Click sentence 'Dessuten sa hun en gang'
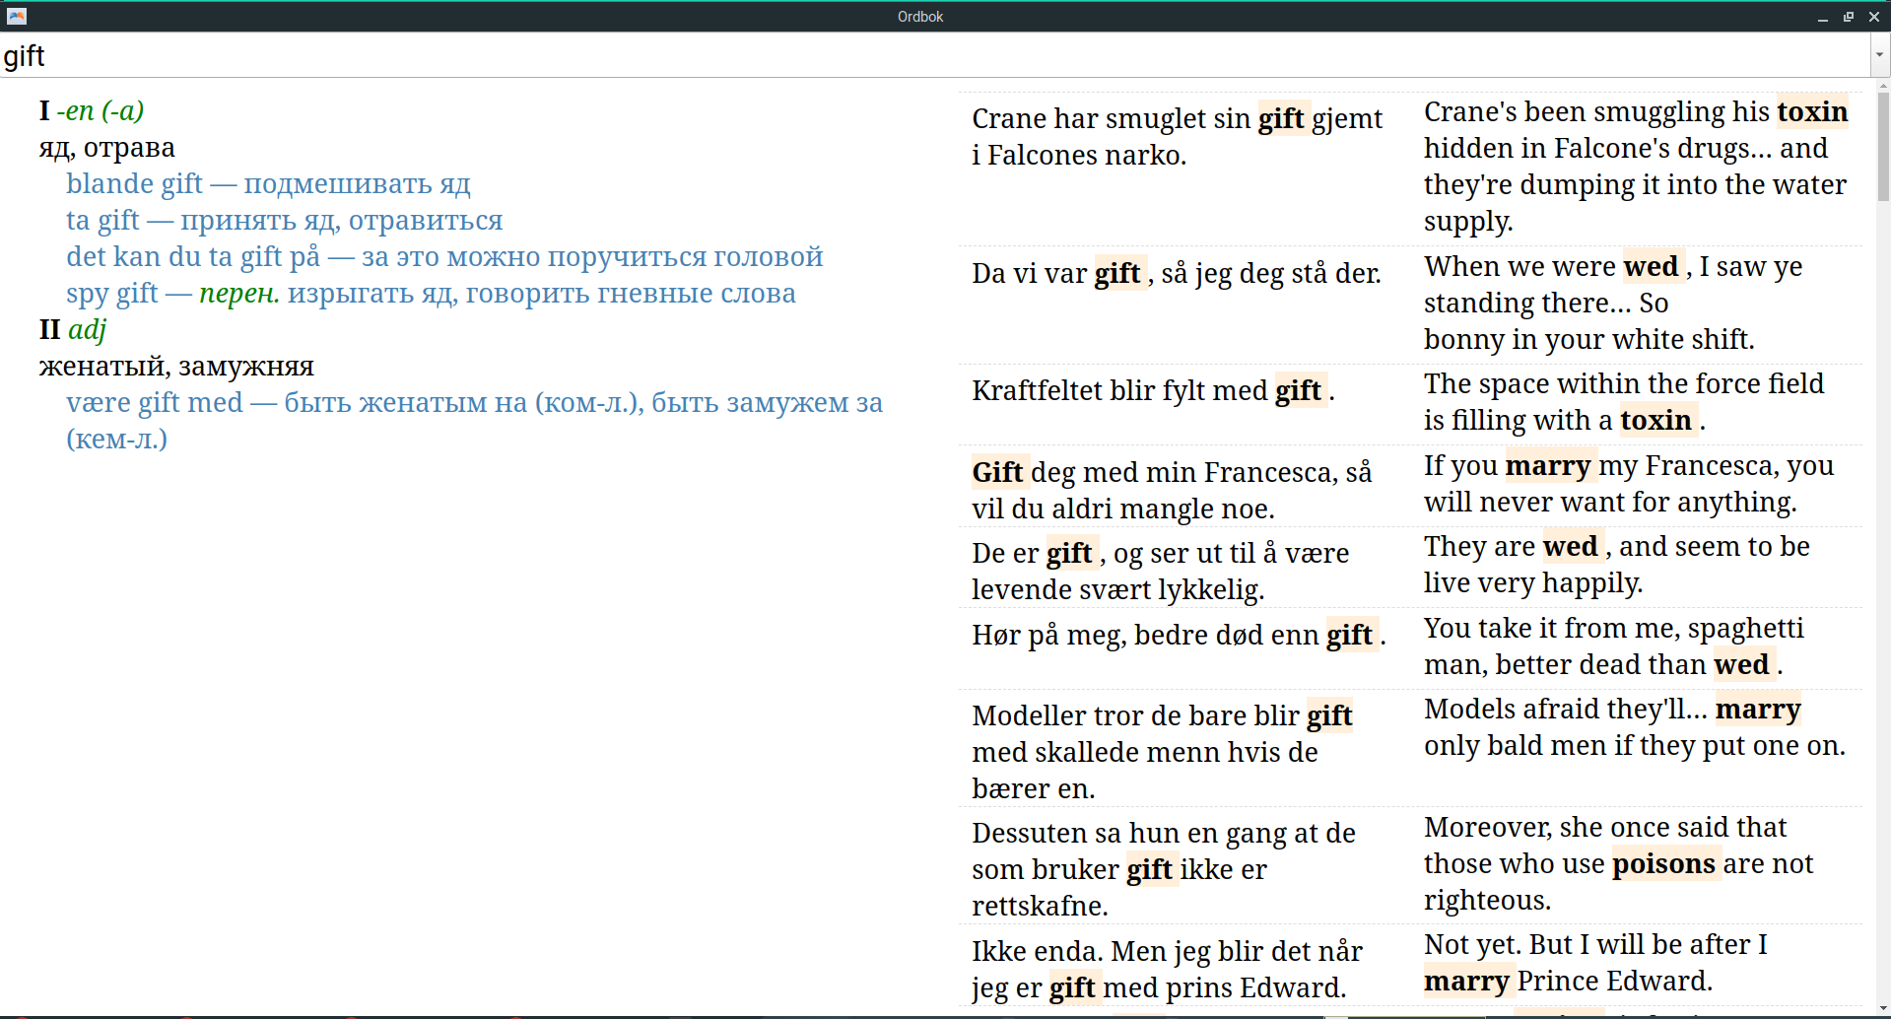Viewport: 1891px width, 1019px height. click(1164, 868)
